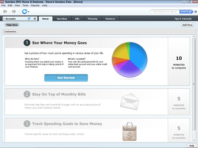Viewport: 198px width, 148px height.
Task: Click the scrollbar down arrow
Action: [194, 140]
